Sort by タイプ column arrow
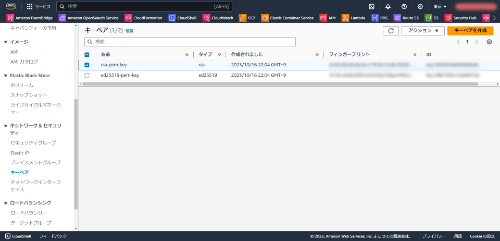 tap(219, 55)
